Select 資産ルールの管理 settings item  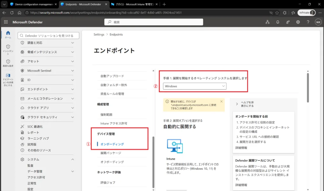click(x=112, y=94)
